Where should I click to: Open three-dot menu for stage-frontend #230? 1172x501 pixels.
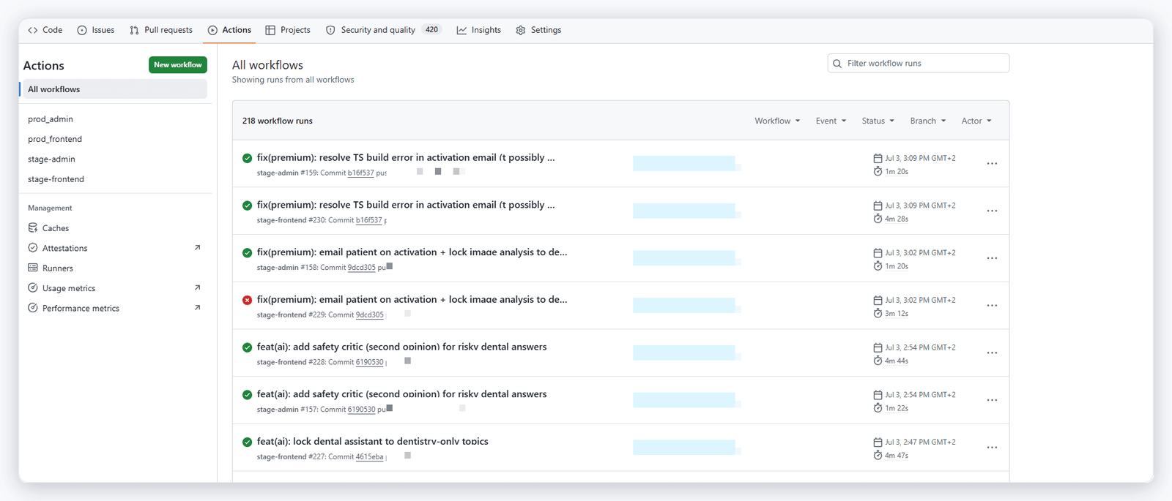992,211
